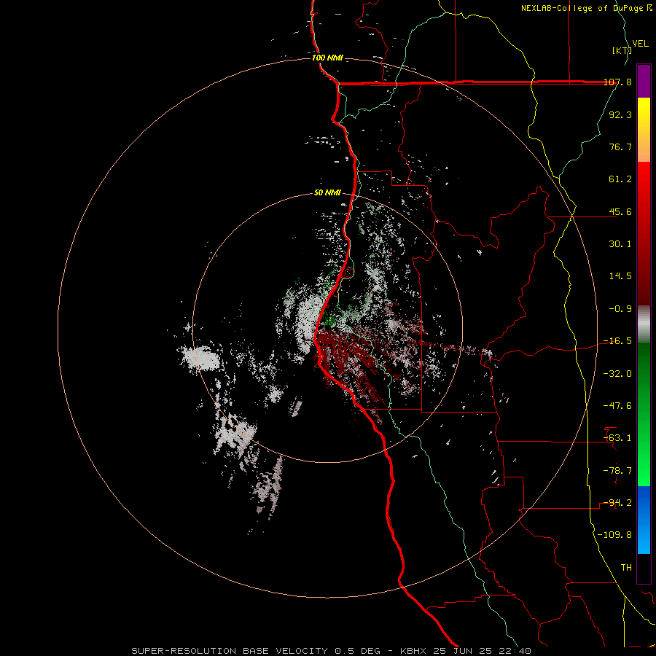Click the 92.3 value on velocity scale
Screen dimensions: 656x656
click(620, 114)
